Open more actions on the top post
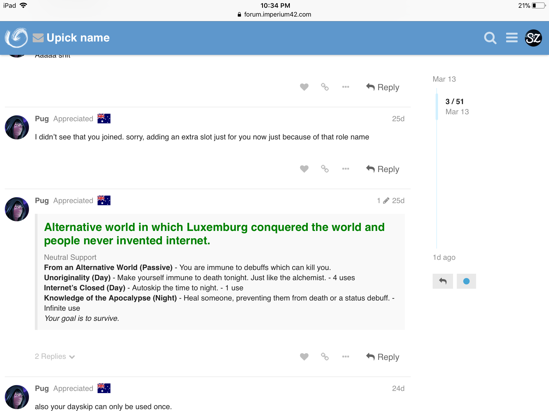This screenshot has height=411, width=549. pyautogui.click(x=346, y=87)
